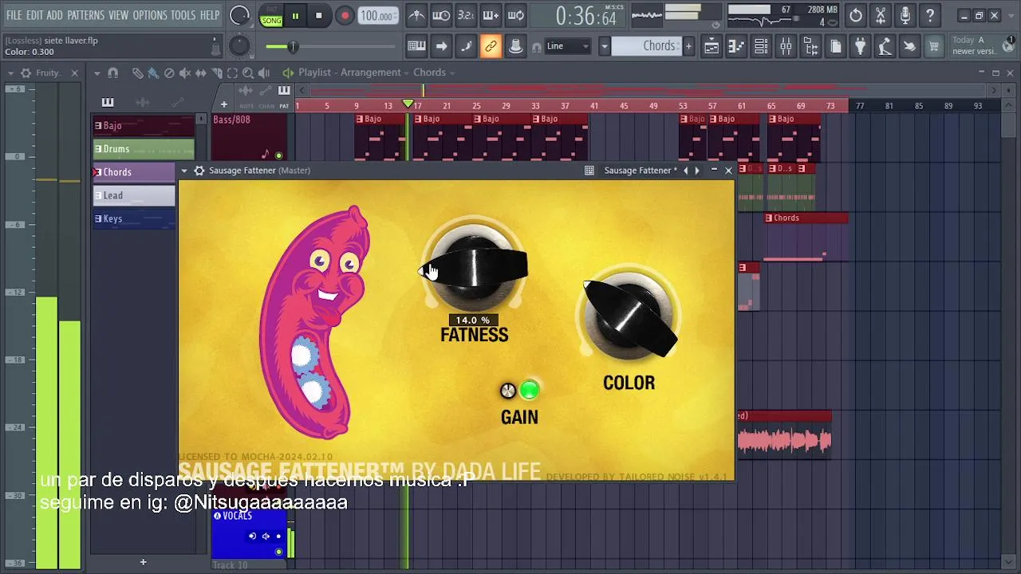
Task: Toggle loop recording icon
Action: point(516,15)
